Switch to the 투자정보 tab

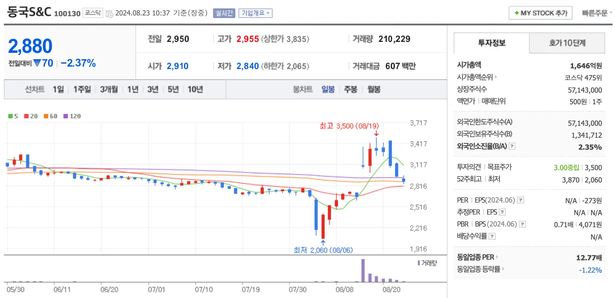492,43
